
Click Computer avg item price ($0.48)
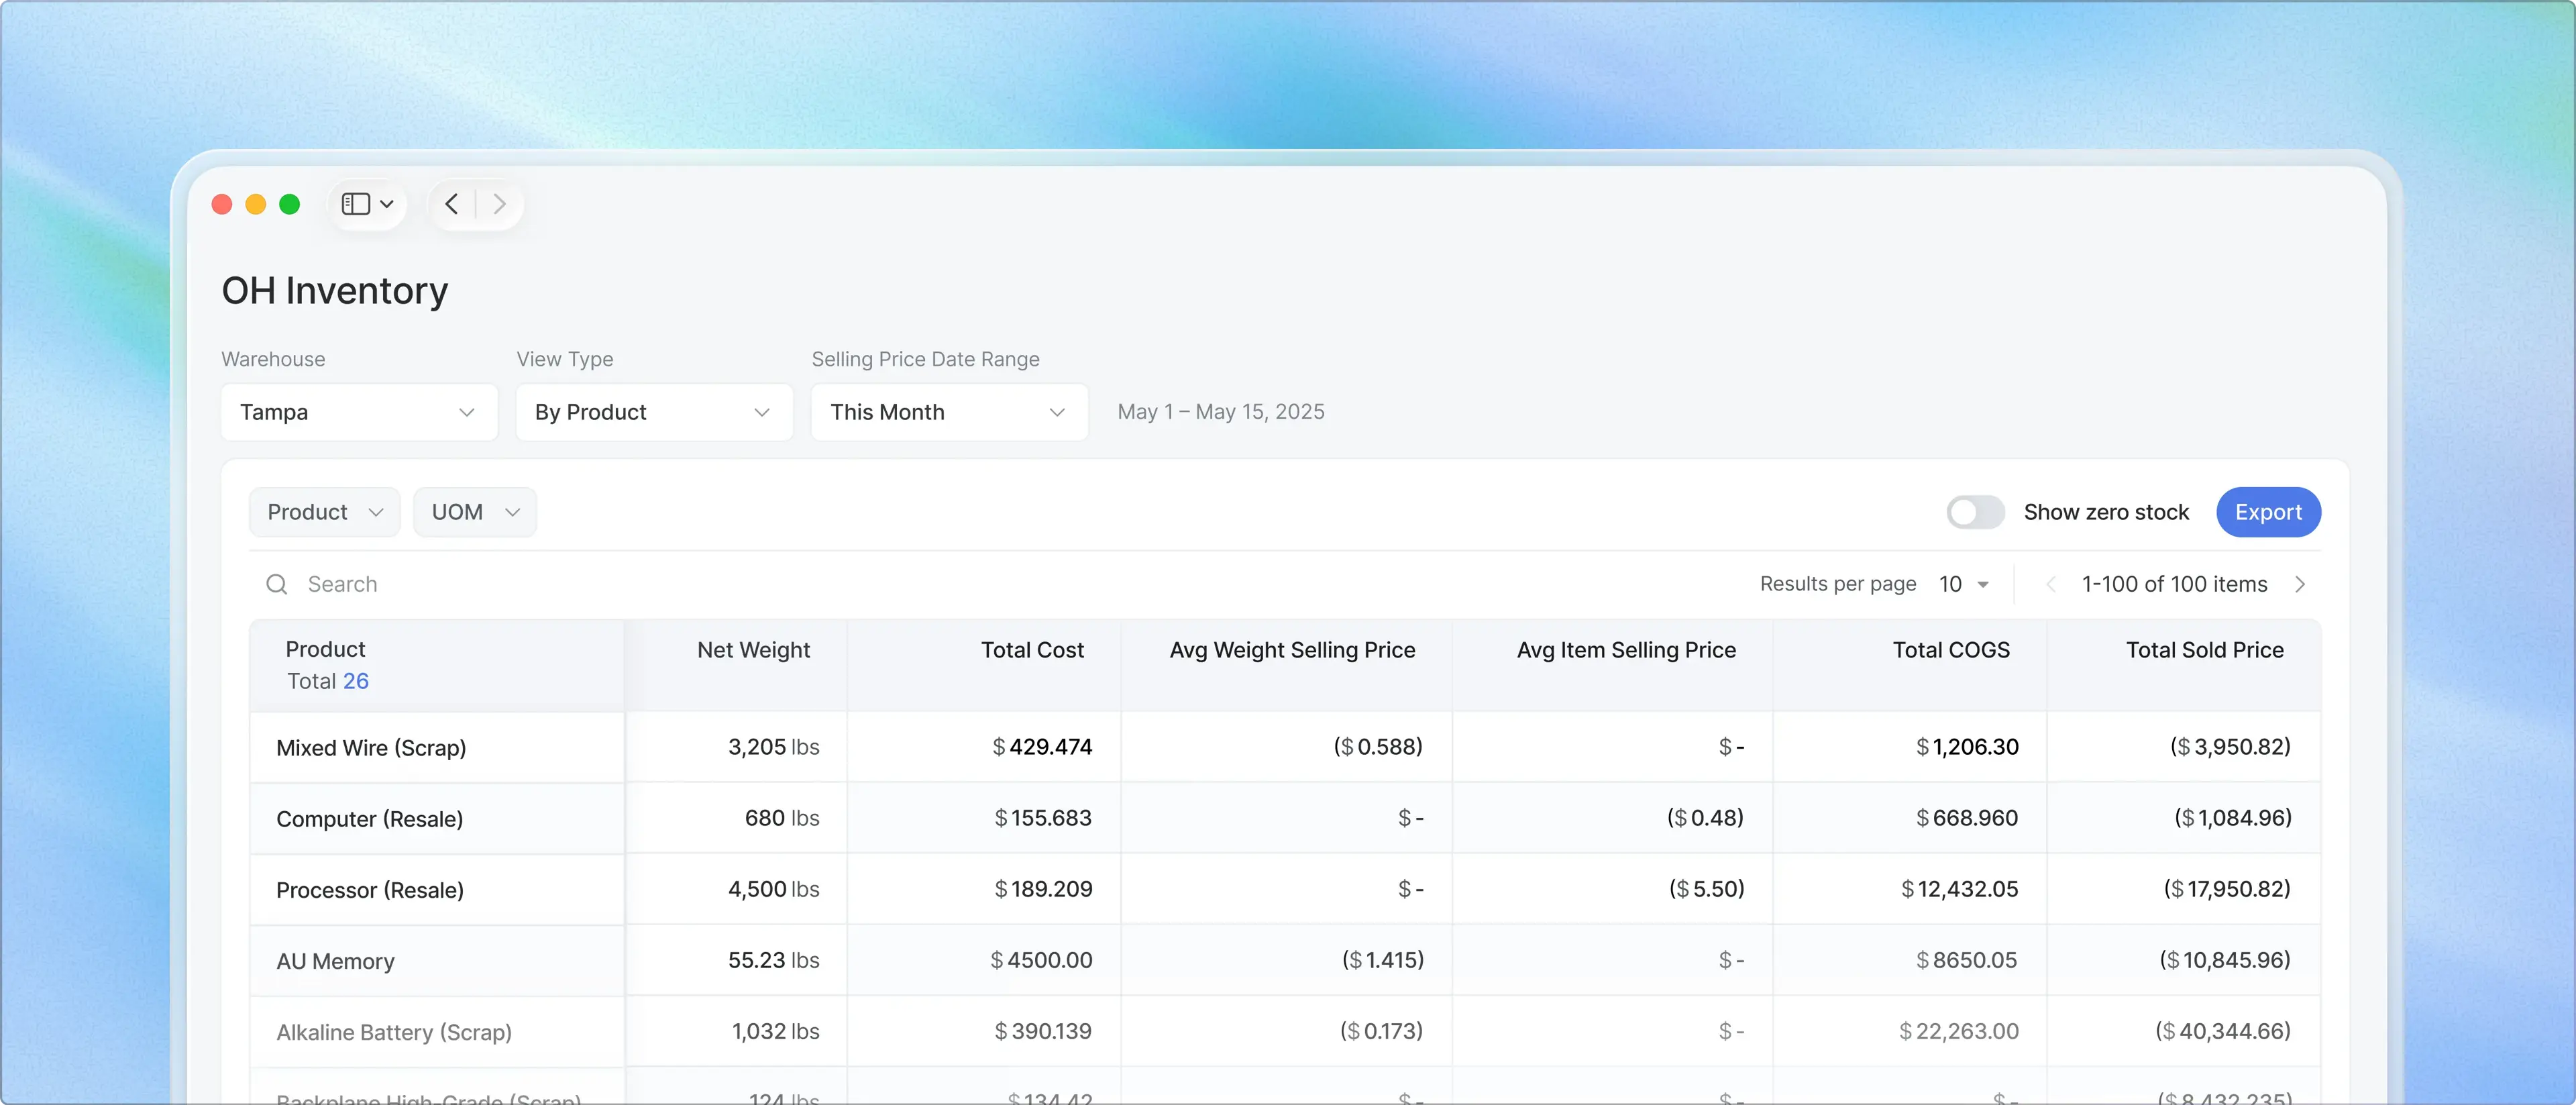[x=1705, y=818]
